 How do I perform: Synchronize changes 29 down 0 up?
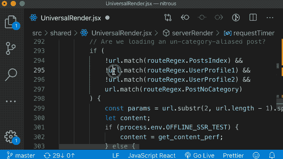(59, 155)
